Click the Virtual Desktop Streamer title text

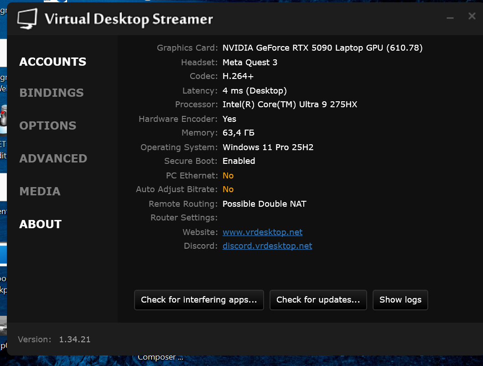coord(129,19)
